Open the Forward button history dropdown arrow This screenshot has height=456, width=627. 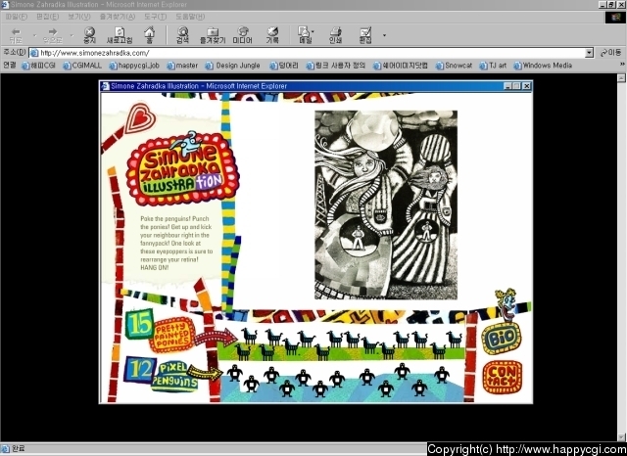coord(72,35)
